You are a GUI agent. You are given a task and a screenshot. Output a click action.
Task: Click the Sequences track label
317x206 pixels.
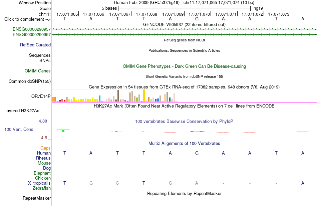click(40, 55)
